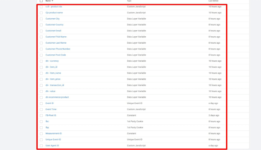Open the 'dlv - item_id' variable

pos(51,67)
